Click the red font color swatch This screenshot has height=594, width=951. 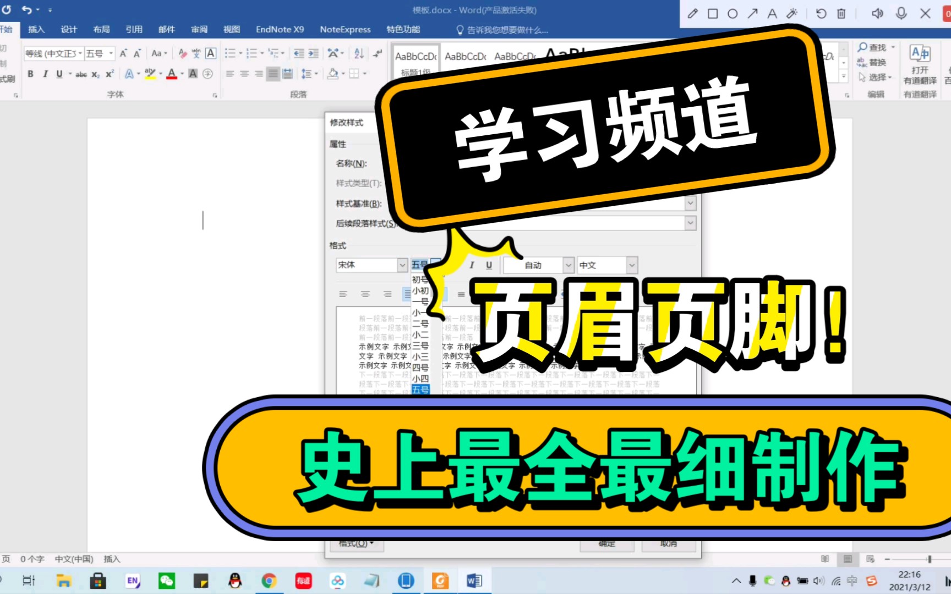(172, 74)
